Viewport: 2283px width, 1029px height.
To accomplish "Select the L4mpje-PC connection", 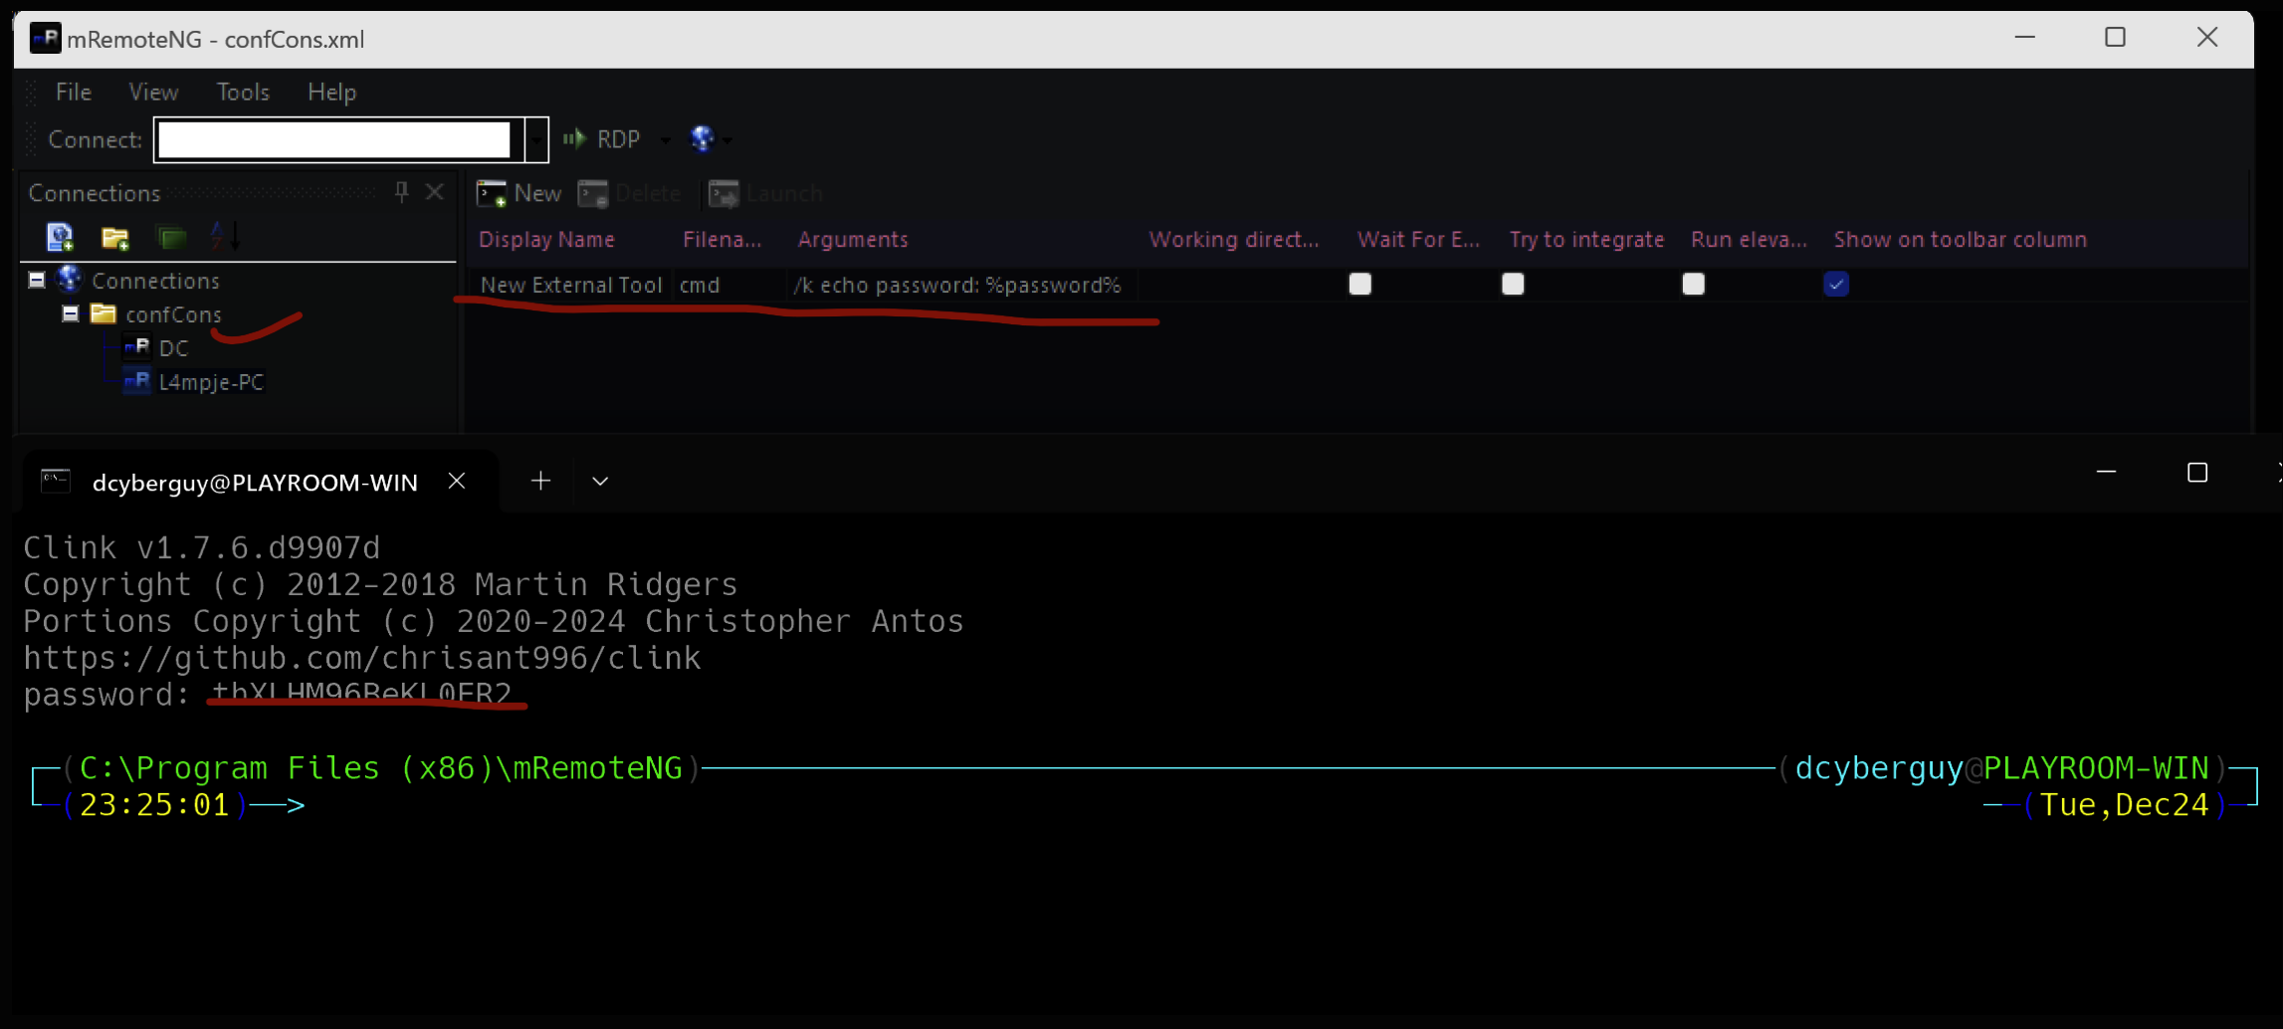I will (211, 382).
